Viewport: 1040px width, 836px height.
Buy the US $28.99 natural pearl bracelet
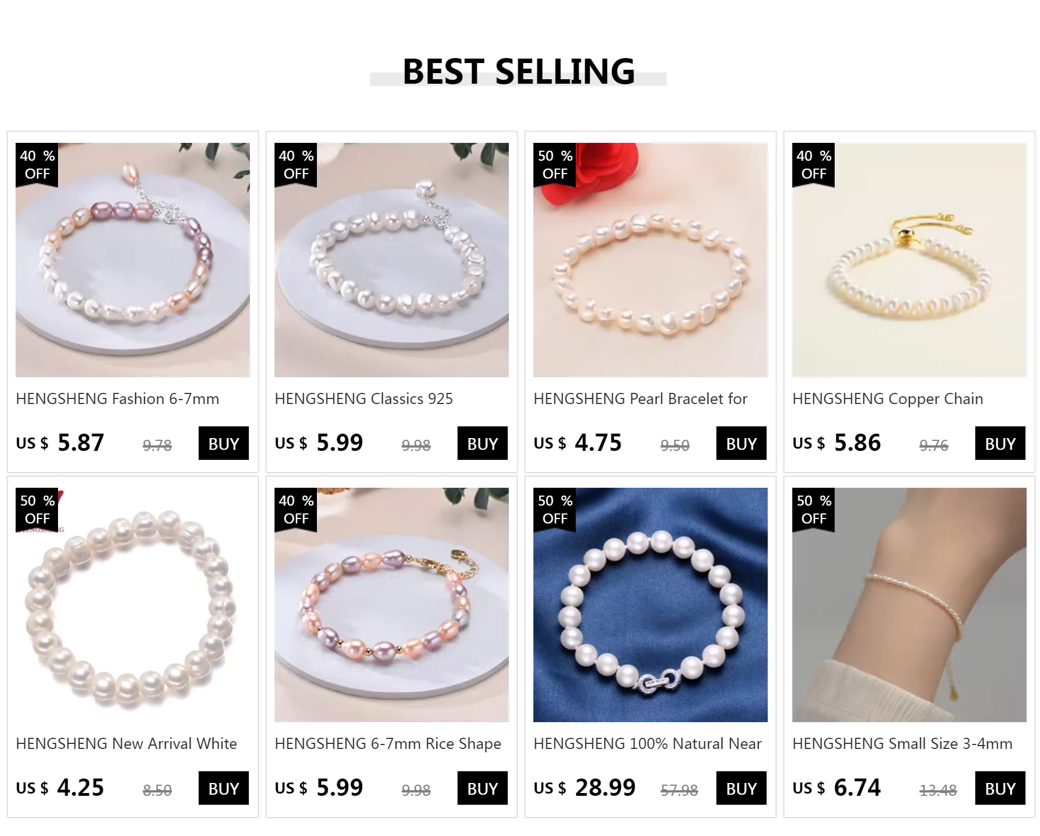[742, 788]
